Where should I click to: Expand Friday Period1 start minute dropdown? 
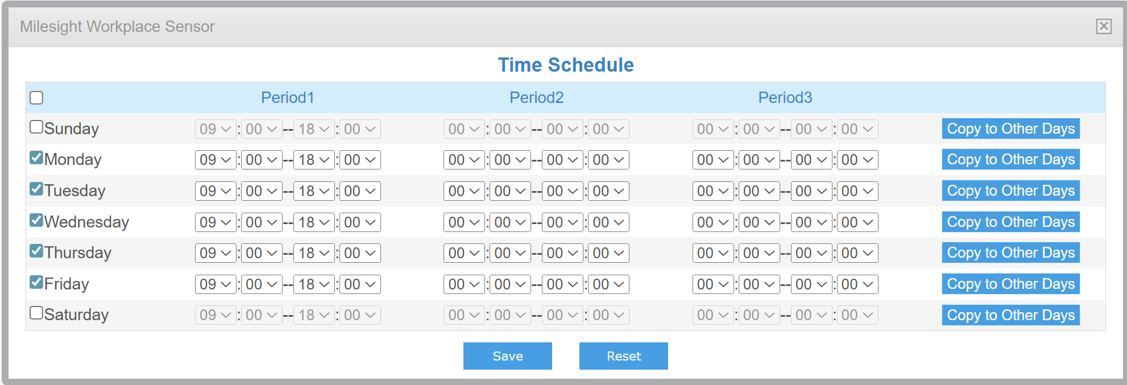261,284
